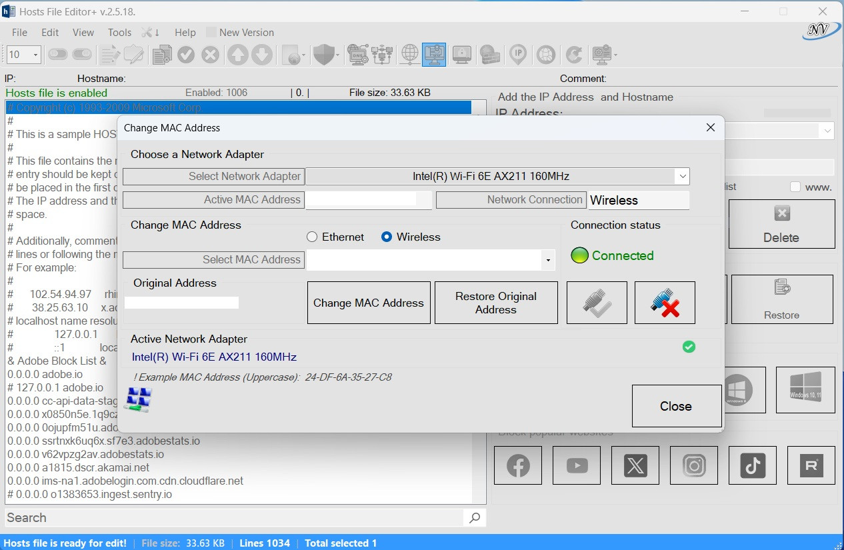The width and height of the screenshot is (844, 550).
Task: Click the Restore button in main window
Action: pyautogui.click(x=782, y=299)
